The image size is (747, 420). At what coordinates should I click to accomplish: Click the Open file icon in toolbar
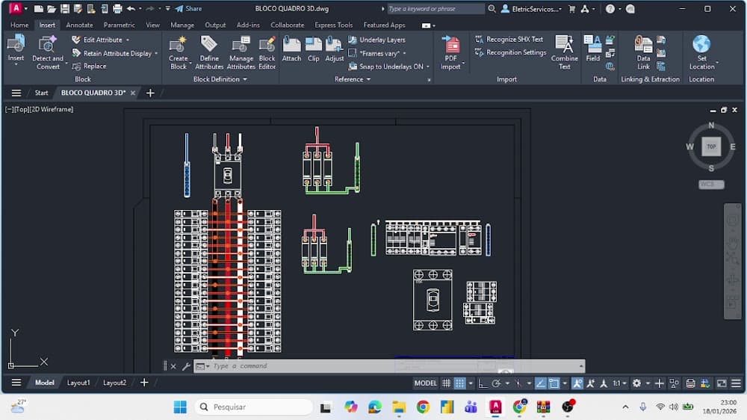pyautogui.click(x=52, y=8)
